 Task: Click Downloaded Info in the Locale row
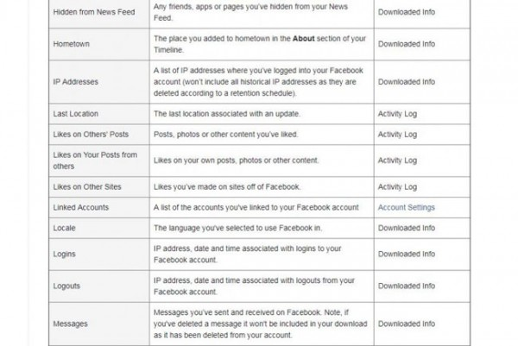point(406,229)
